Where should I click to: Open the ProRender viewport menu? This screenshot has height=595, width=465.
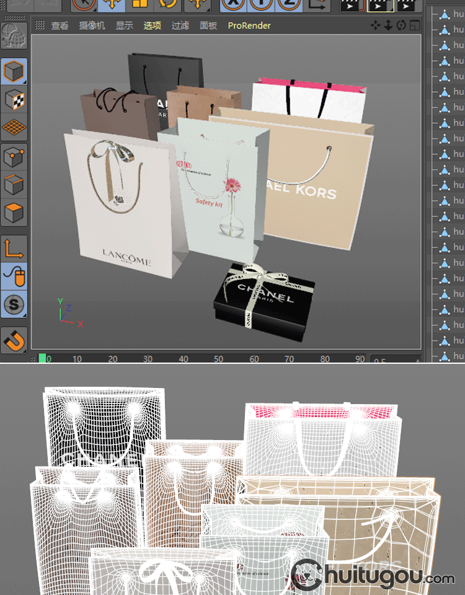[249, 25]
